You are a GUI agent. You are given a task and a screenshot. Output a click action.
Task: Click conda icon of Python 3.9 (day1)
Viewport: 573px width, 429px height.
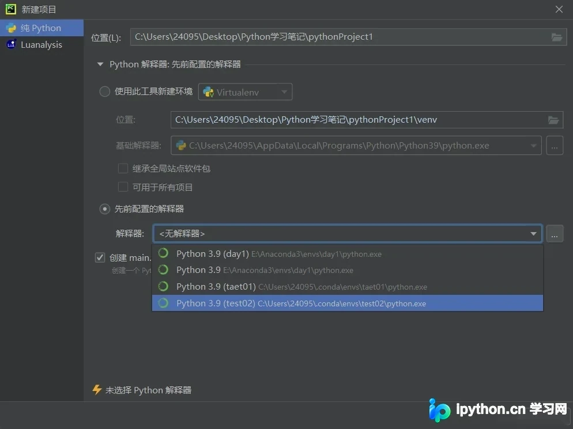[x=163, y=253]
